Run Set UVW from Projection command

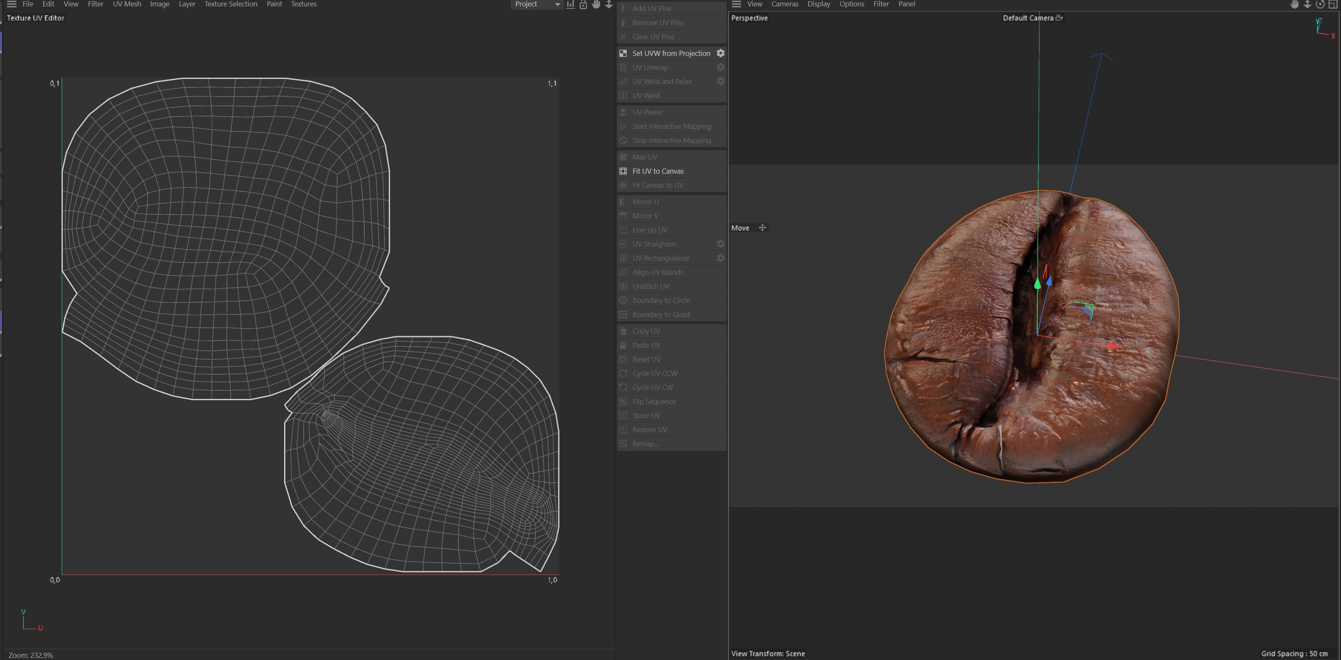(671, 53)
